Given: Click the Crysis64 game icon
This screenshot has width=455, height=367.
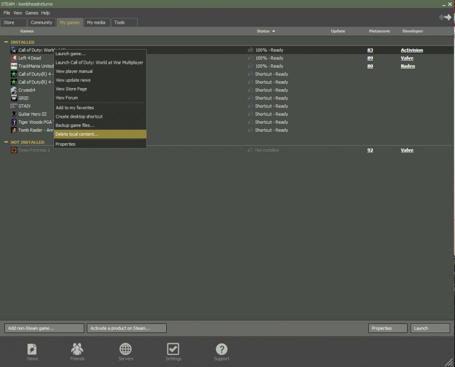Looking at the screenshot, I should point(13,90).
